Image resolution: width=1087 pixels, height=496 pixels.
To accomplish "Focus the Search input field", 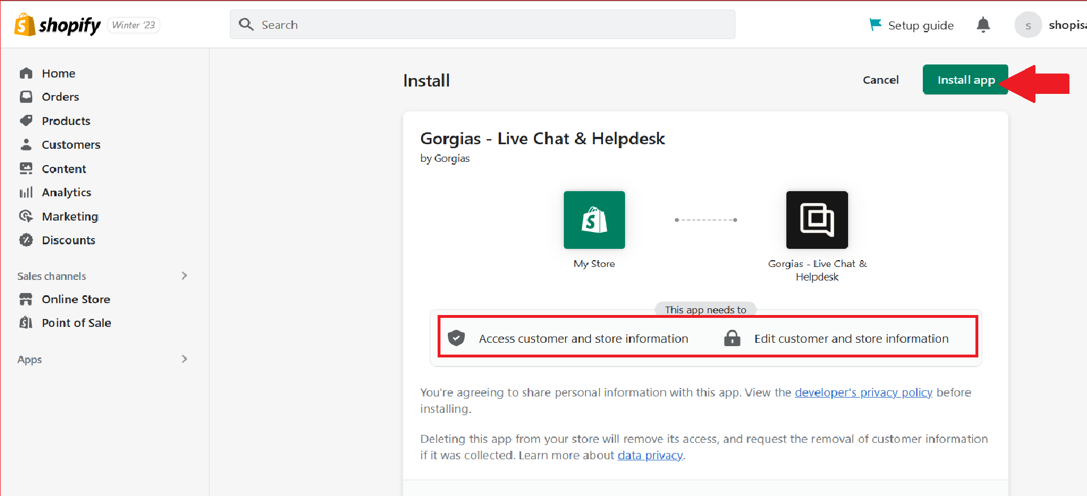I will 482,24.
